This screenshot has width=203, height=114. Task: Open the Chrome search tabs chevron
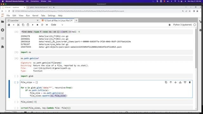[x=186, y=7]
